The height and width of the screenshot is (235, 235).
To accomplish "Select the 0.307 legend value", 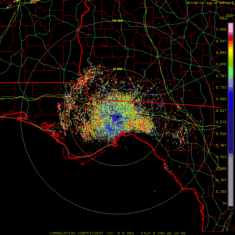I will [221, 180].
